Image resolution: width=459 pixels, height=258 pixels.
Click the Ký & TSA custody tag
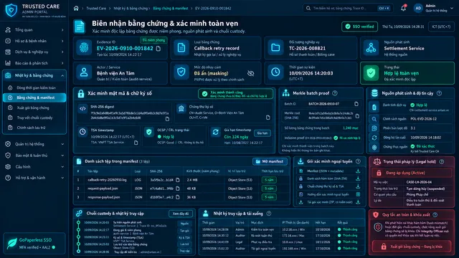184,237
